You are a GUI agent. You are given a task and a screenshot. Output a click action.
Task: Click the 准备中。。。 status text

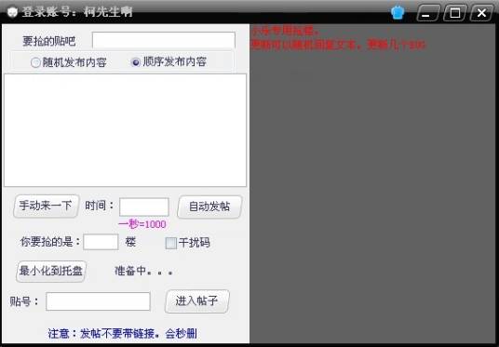pos(143,271)
